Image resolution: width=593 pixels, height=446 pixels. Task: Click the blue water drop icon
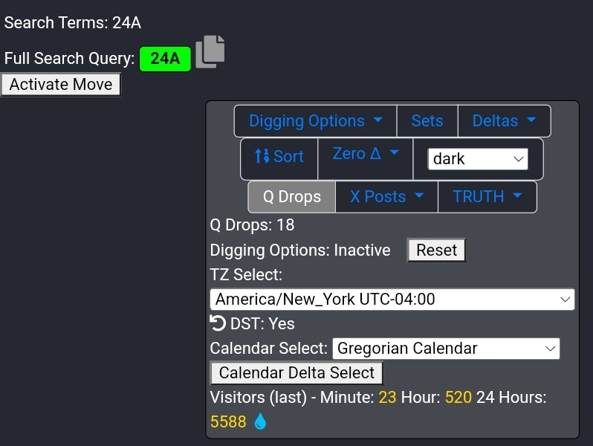(260, 421)
